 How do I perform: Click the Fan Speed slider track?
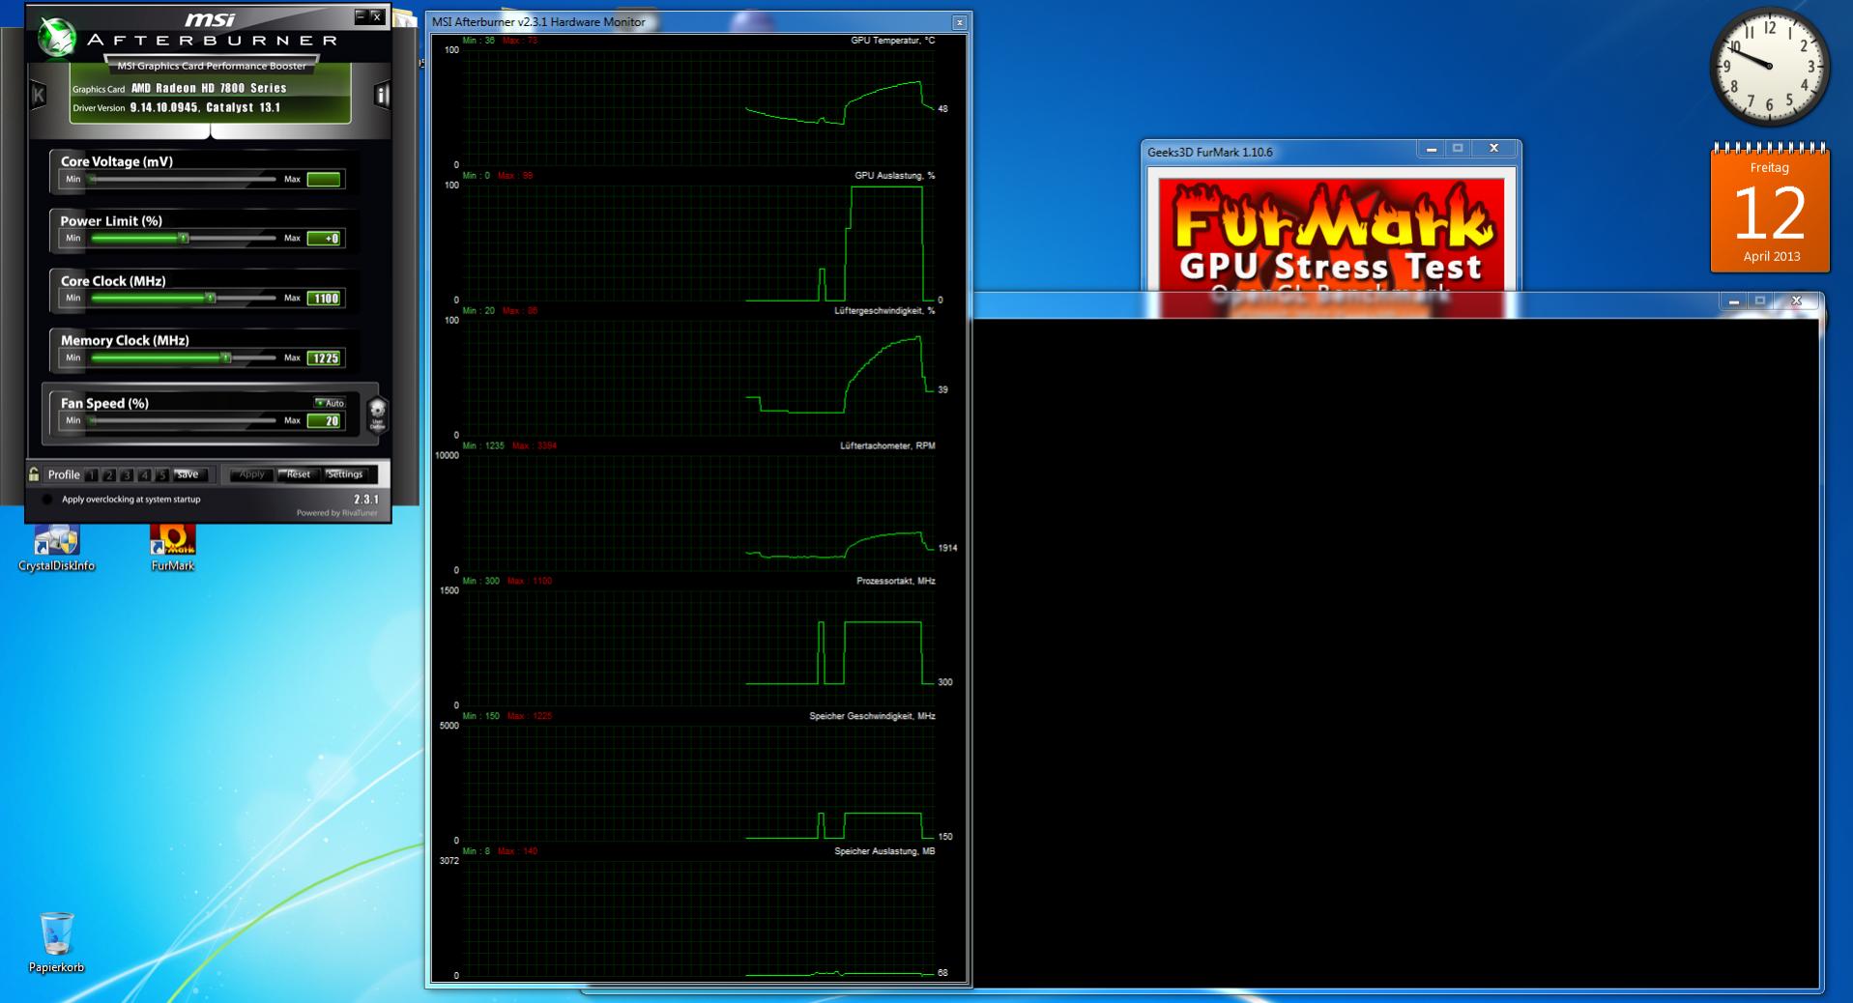click(183, 420)
